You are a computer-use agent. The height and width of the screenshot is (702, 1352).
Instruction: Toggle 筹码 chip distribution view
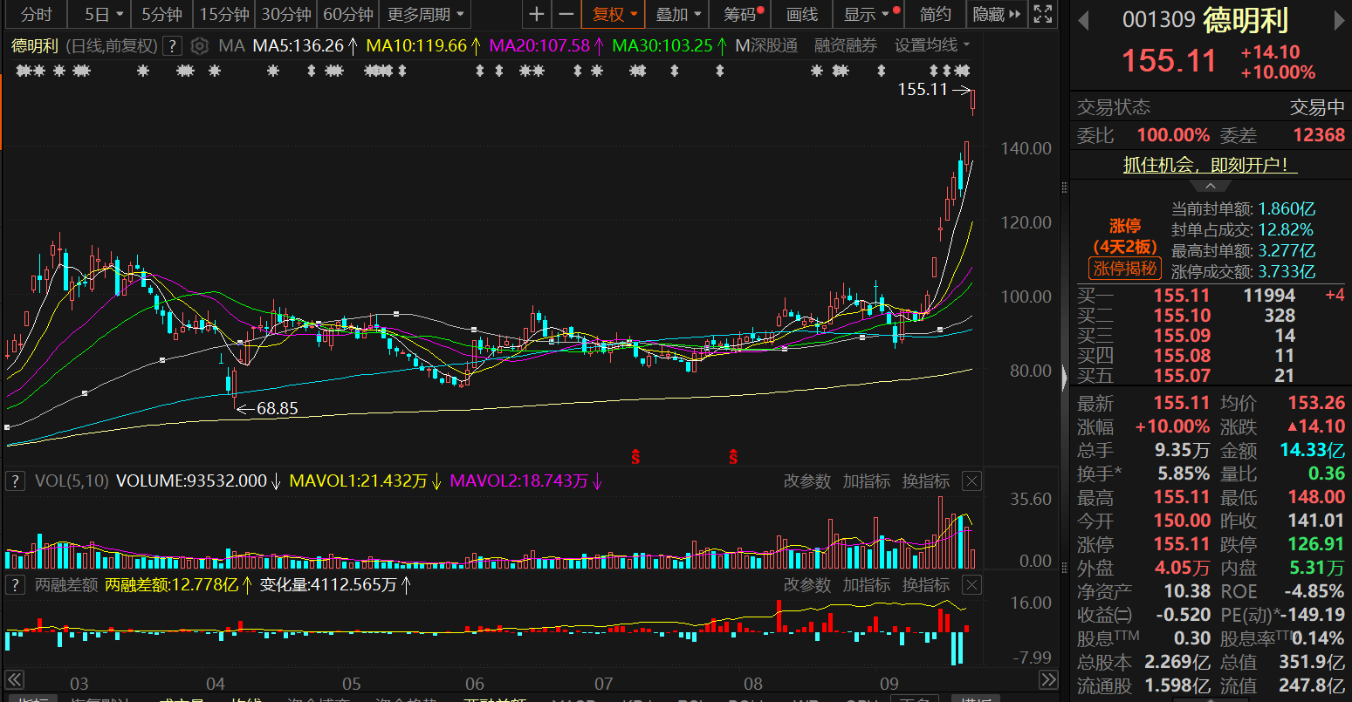[x=743, y=14]
